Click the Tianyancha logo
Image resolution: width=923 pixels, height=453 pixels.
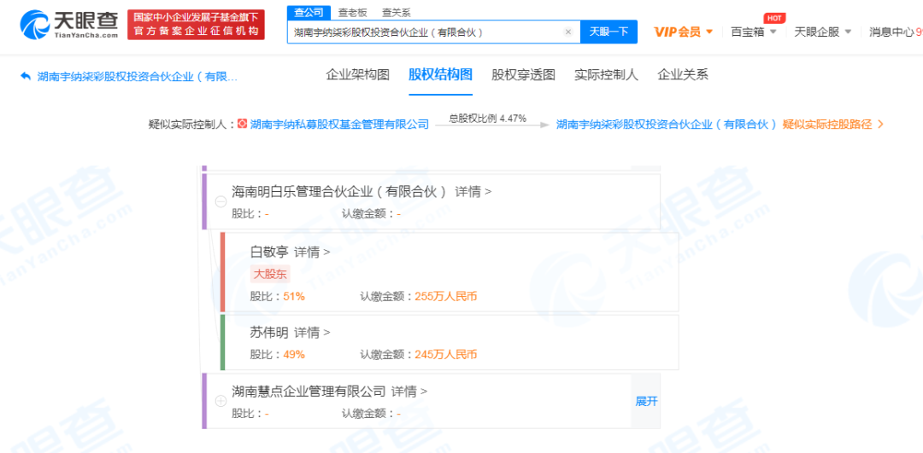[69, 25]
